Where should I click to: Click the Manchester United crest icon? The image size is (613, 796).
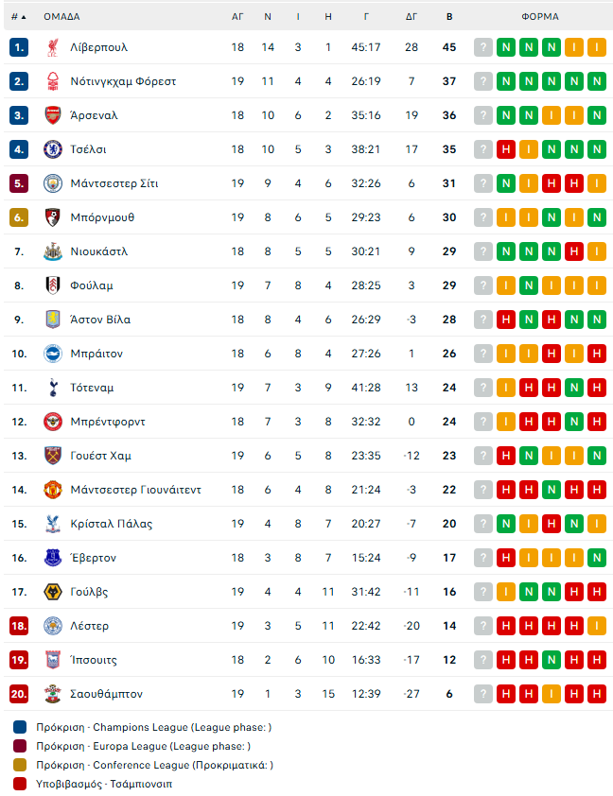53,490
